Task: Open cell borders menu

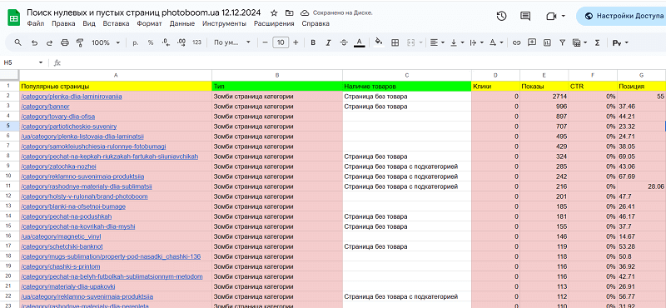Action: pyautogui.click(x=395, y=42)
